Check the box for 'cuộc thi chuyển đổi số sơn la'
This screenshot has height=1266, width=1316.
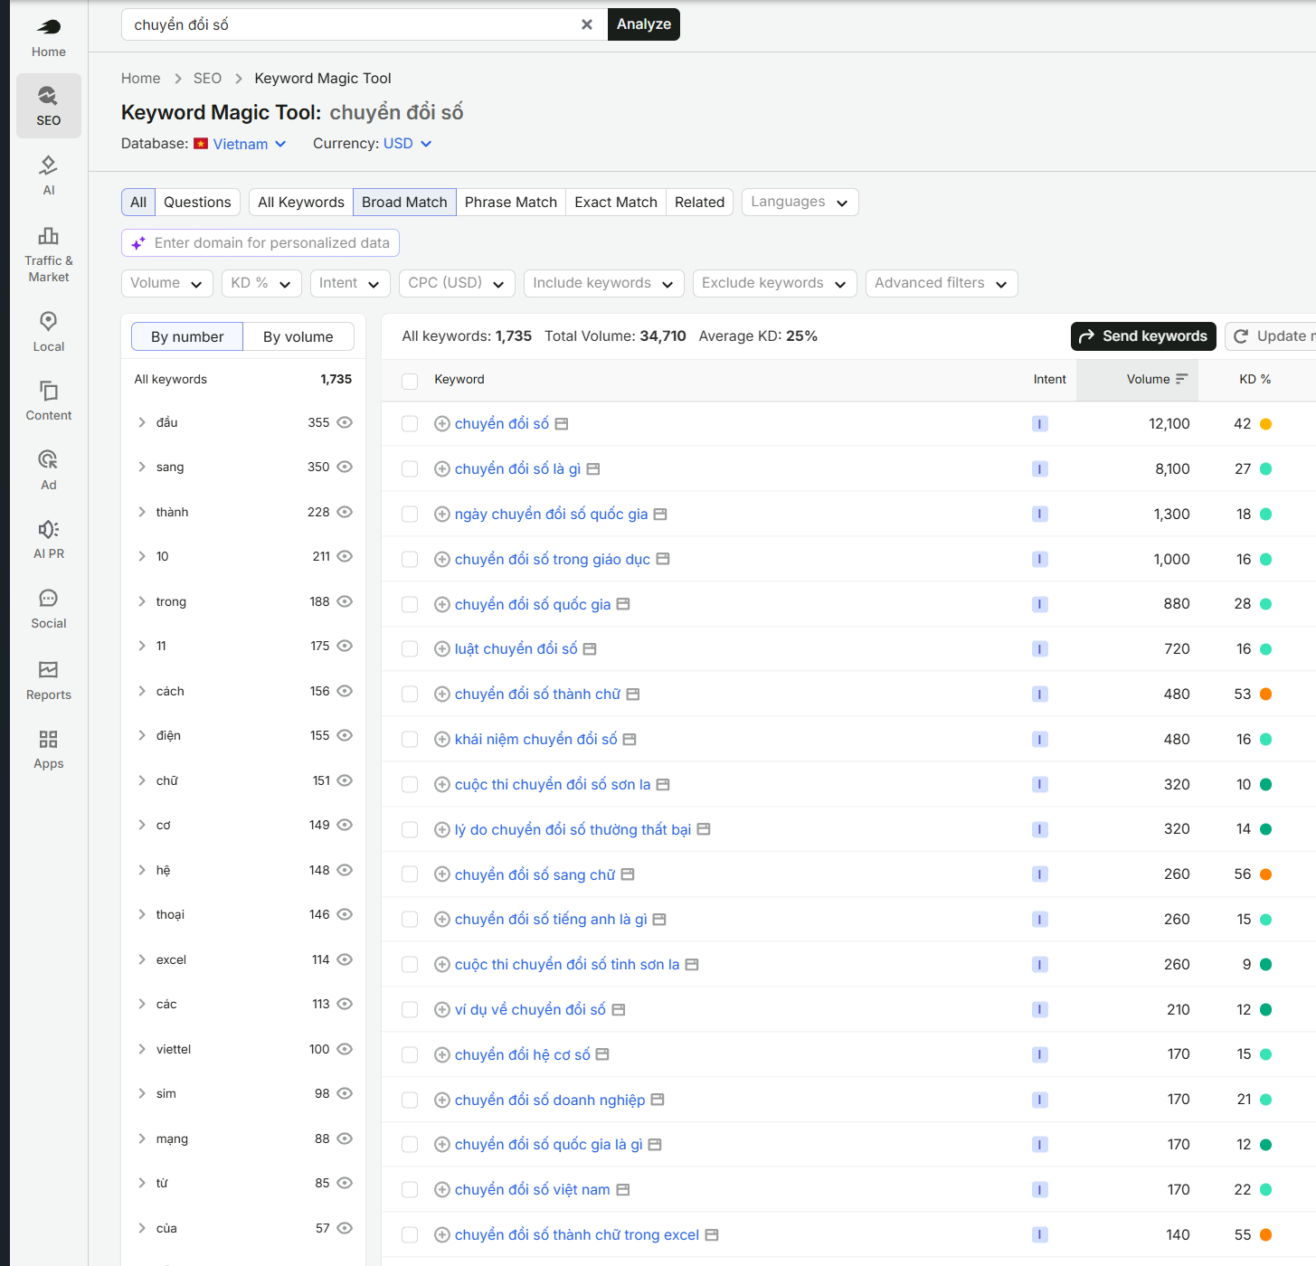point(410,785)
